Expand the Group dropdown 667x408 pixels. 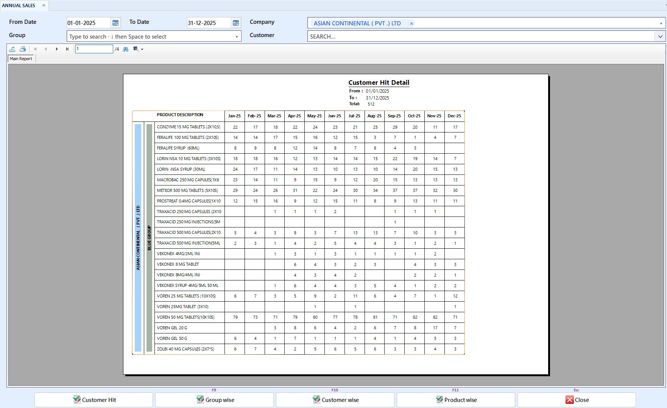pos(237,37)
